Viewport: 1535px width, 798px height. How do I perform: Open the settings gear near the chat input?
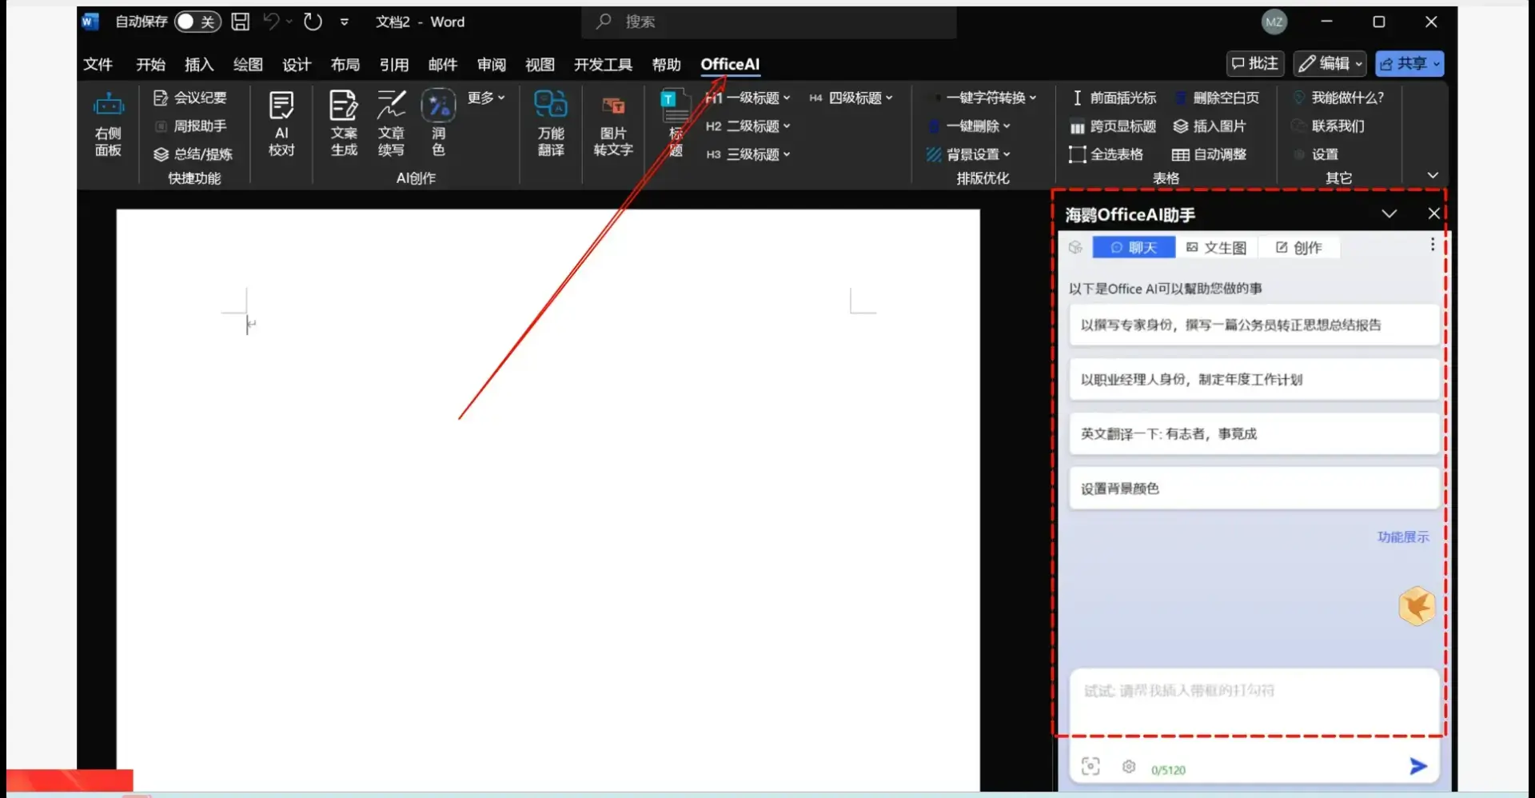tap(1128, 765)
